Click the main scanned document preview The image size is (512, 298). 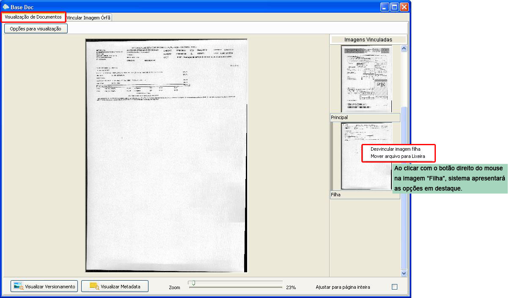click(x=166, y=155)
